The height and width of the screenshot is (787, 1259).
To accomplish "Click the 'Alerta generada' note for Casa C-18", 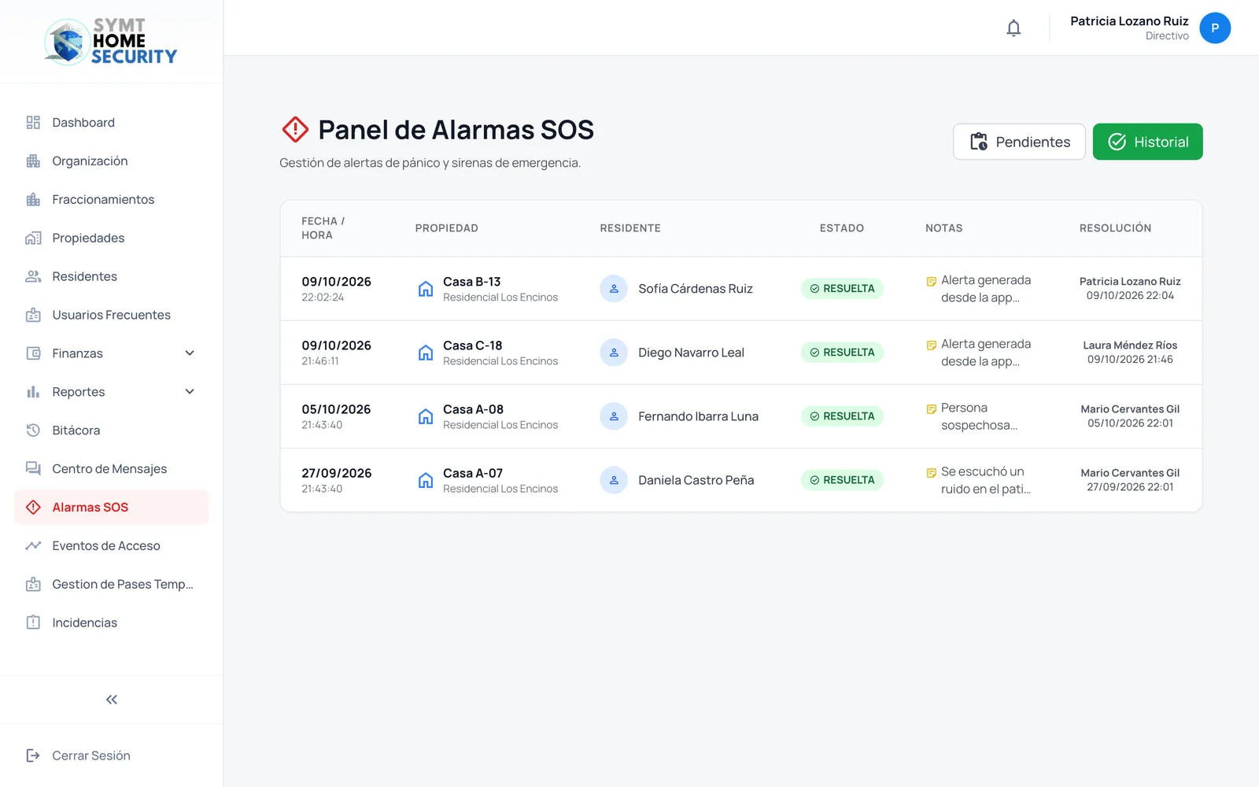I will coord(986,353).
